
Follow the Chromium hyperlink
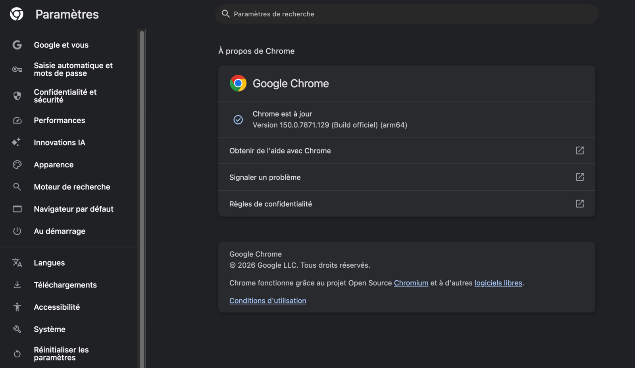tap(411, 283)
